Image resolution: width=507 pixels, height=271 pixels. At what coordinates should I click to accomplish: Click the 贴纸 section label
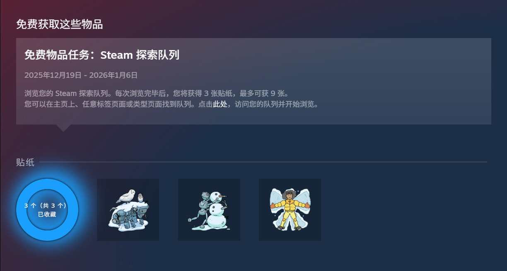[x=25, y=162]
